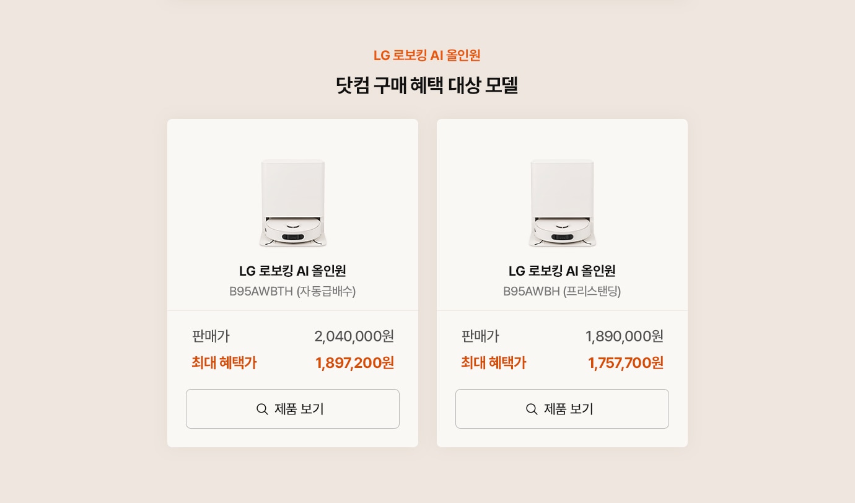Click the magnifier icon in B95AWBTH card button
The height and width of the screenshot is (503, 855).
(262, 409)
